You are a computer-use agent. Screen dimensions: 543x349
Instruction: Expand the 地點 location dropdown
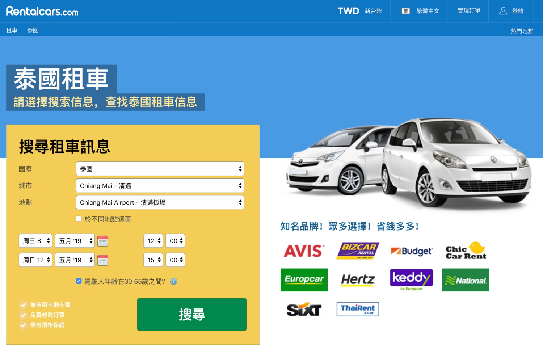[x=160, y=202]
